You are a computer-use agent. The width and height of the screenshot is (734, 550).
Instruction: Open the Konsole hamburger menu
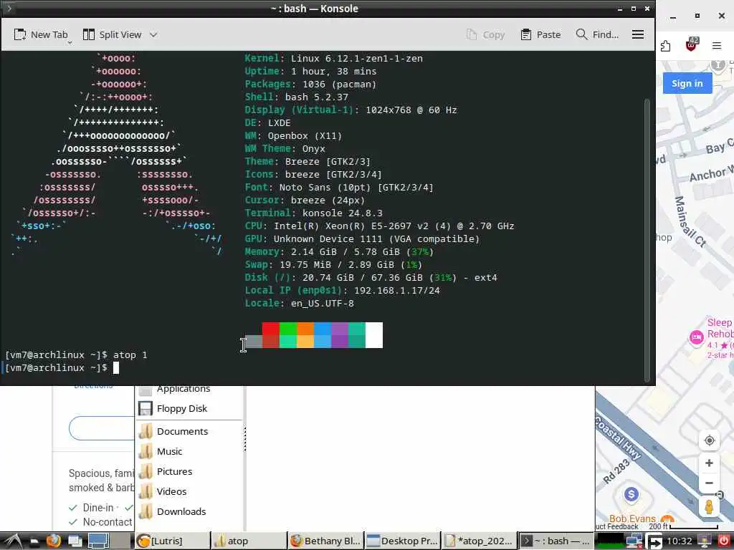[x=637, y=34]
